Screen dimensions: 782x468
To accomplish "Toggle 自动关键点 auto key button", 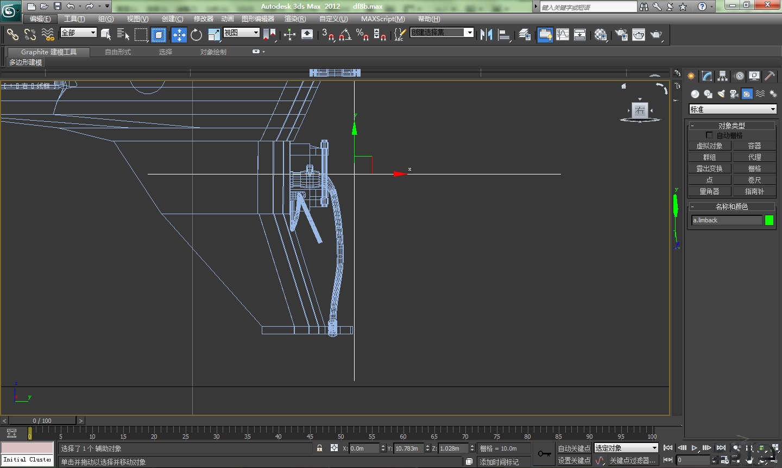I will tap(574, 448).
